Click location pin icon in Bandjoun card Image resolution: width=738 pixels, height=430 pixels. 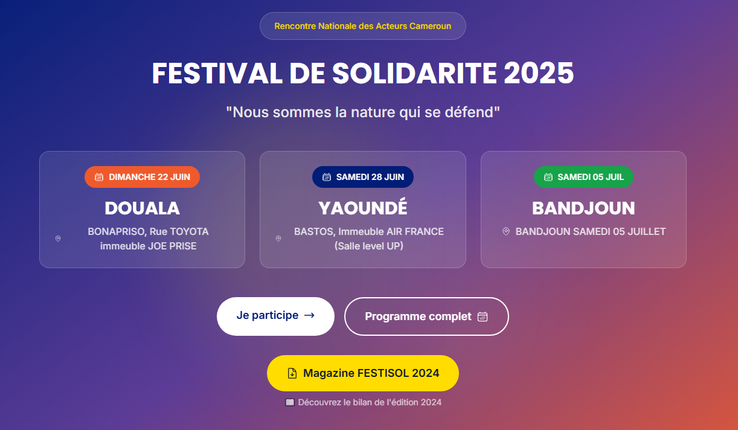click(506, 231)
